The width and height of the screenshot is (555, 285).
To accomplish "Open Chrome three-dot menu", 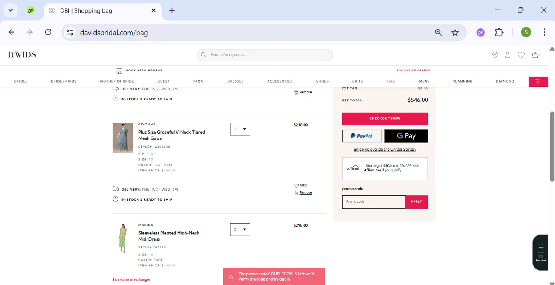I will pyautogui.click(x=544, y=32).
